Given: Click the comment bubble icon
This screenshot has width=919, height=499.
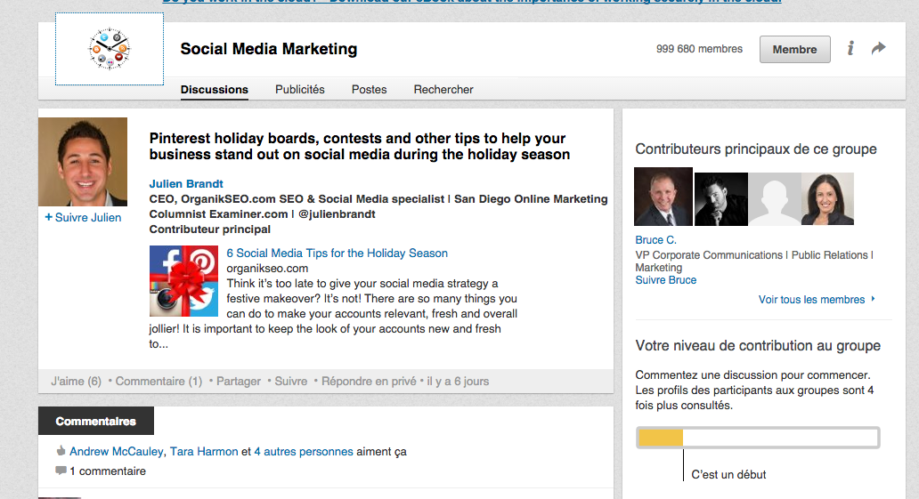Looking at the screenshot, I should pyautogui.click(x=61, y=471).
